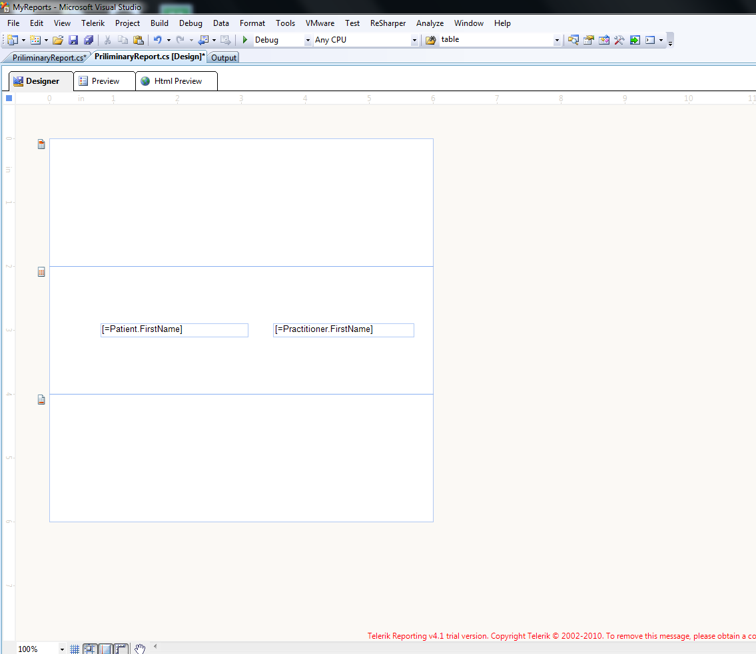Toggle the grid display button

coord(75,649)
